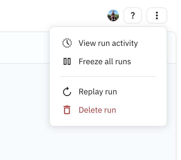Dismiss menu by clicking blank area at left

coord(23,109)
